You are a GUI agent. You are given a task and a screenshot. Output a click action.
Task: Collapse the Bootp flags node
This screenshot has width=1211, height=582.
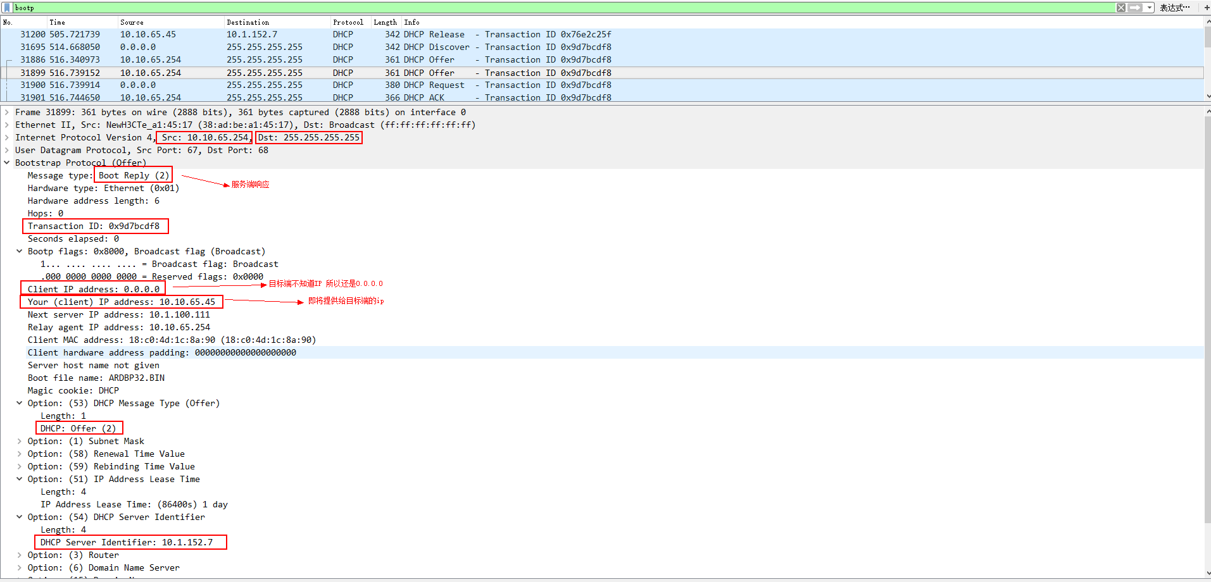(20, 252)
